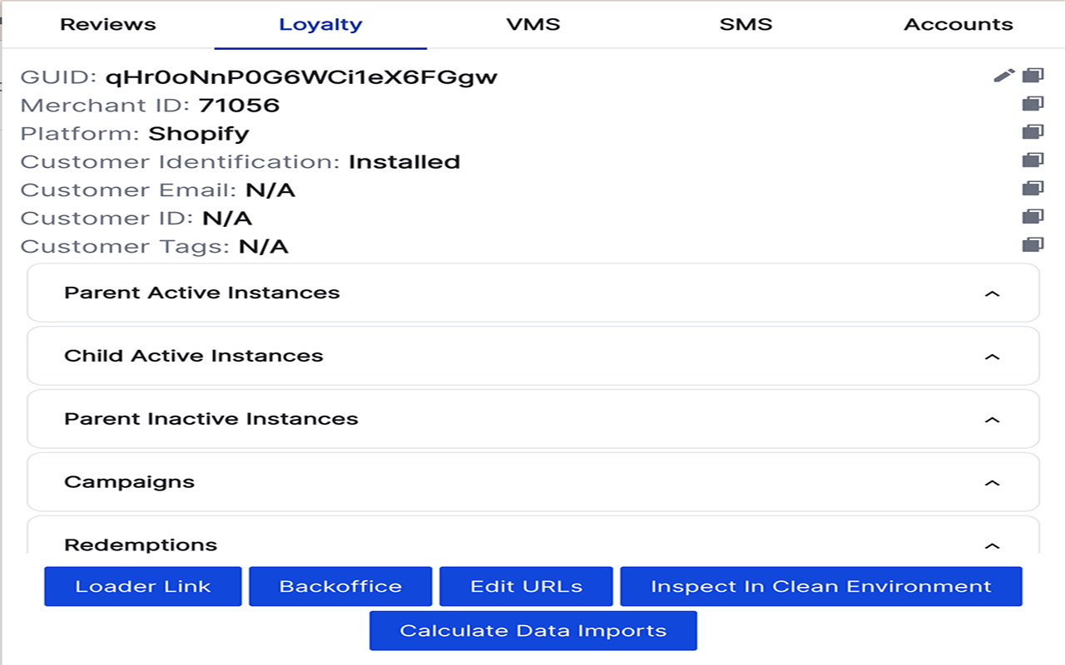
Task: Click the Customer ID N/A value
Action: (x=227, y=219)
